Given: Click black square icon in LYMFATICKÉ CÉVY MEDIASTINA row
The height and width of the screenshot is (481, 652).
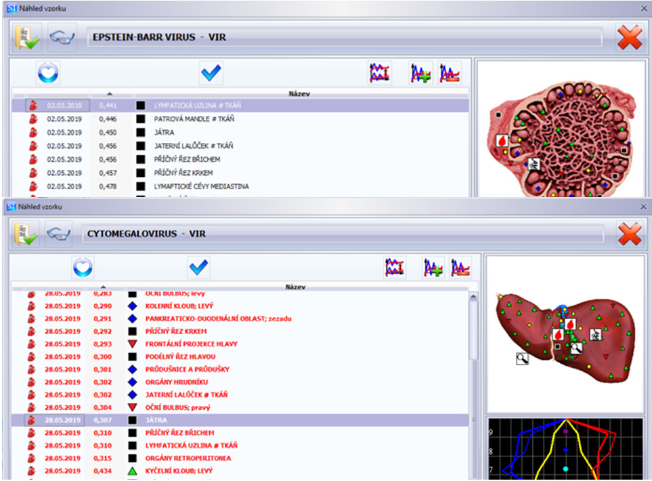Looking at the screenshot, I should [x=141, y=186].
